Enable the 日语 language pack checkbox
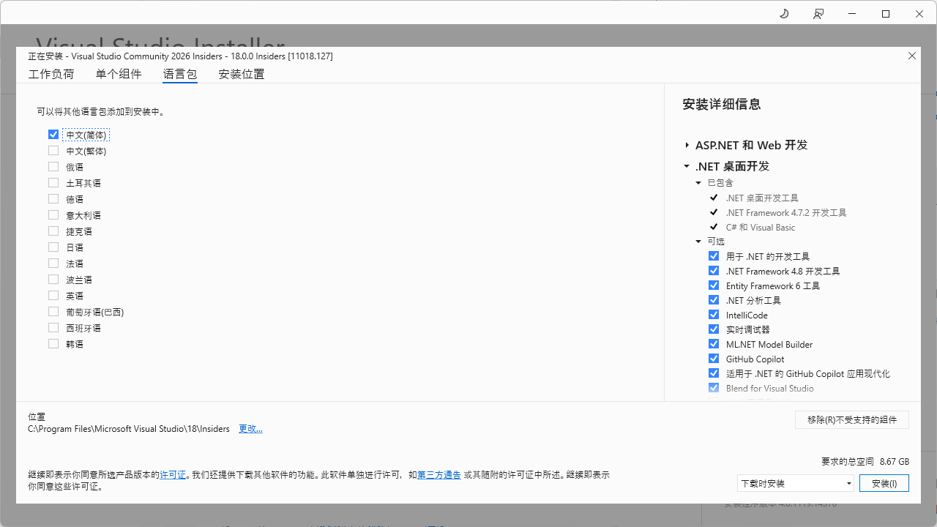 pos(53,247)
